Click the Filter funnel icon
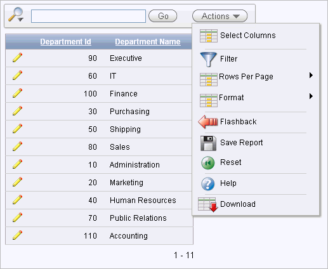The image size is (328, 269). click(208, 59)
